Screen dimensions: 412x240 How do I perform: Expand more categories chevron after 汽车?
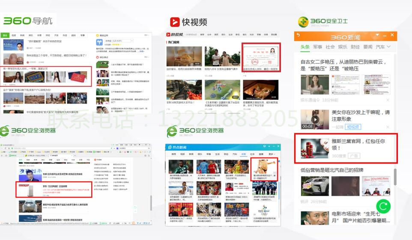(388, 47)
